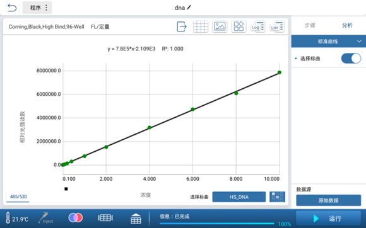Toggle the 选择标曲 switch off
The width and height of the screenshot is (366, 228).
click(351, 59)
